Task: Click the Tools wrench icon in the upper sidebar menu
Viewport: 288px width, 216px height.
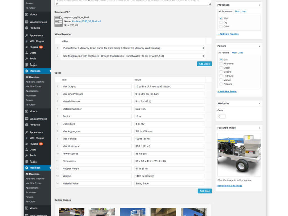Action: point(27,58)
